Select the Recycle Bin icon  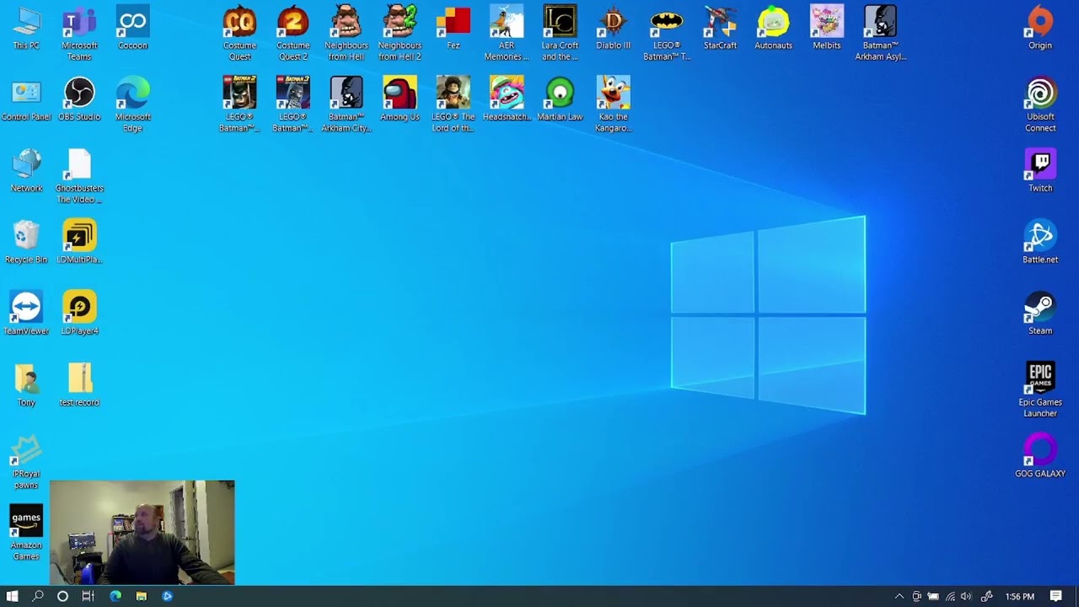26,243
